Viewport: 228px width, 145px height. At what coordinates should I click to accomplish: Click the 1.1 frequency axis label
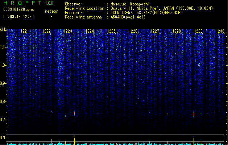(3, 47)
